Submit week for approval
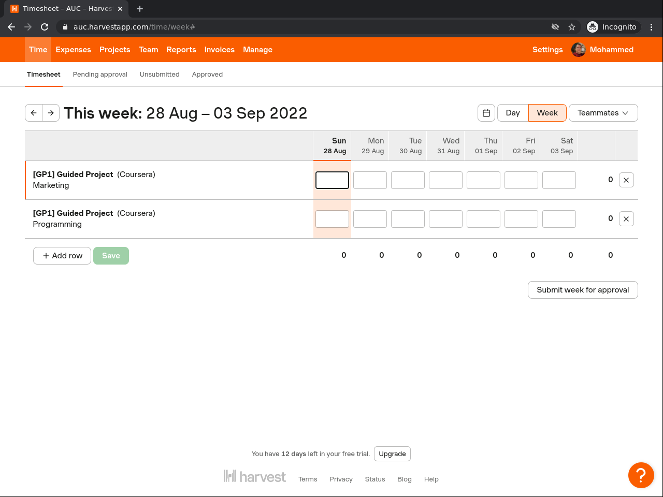The width and height of the screenshot is (663, 497). 583,290
